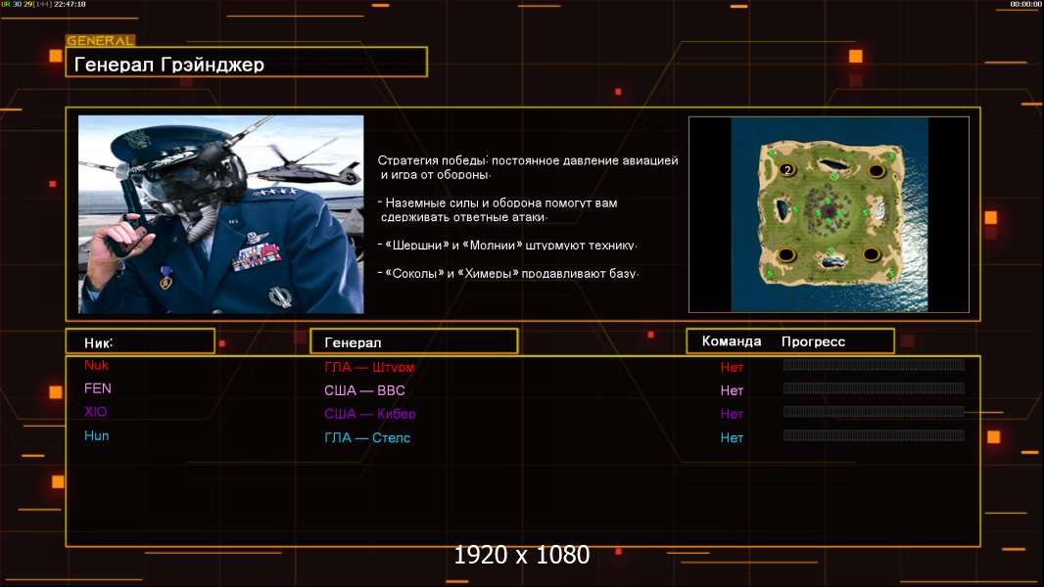The height and width of the screenshot is (587, 1044).
Task: Select player Nuk in the list
Action: [96, 365]
